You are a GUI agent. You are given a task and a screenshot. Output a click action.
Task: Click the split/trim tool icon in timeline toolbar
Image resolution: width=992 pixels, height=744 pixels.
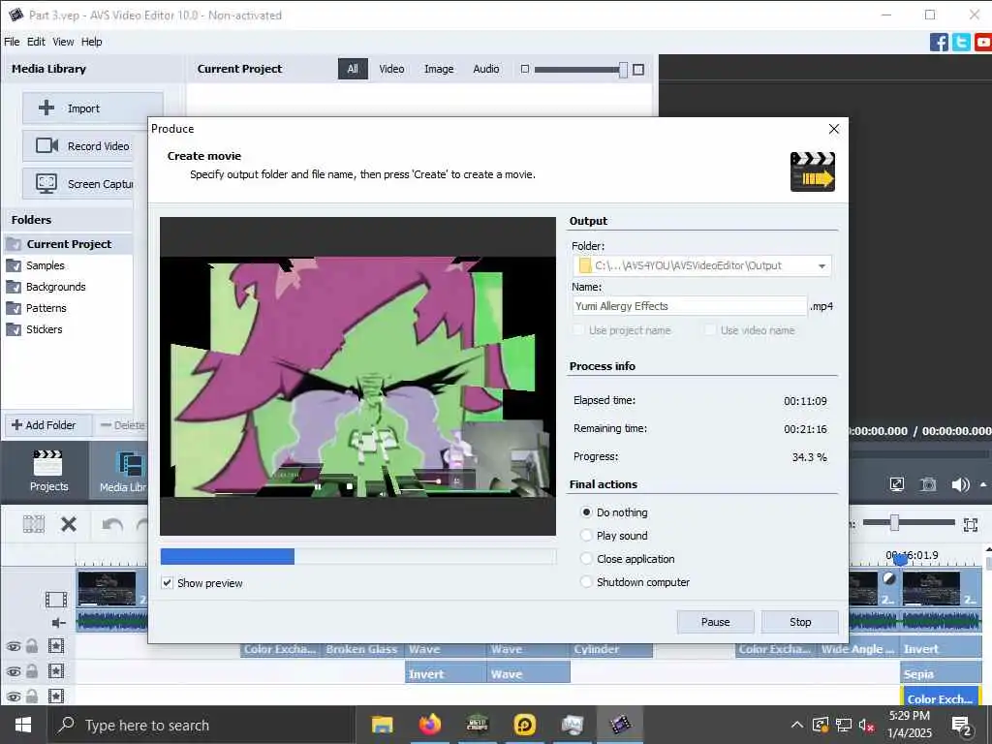pos(34,524)
